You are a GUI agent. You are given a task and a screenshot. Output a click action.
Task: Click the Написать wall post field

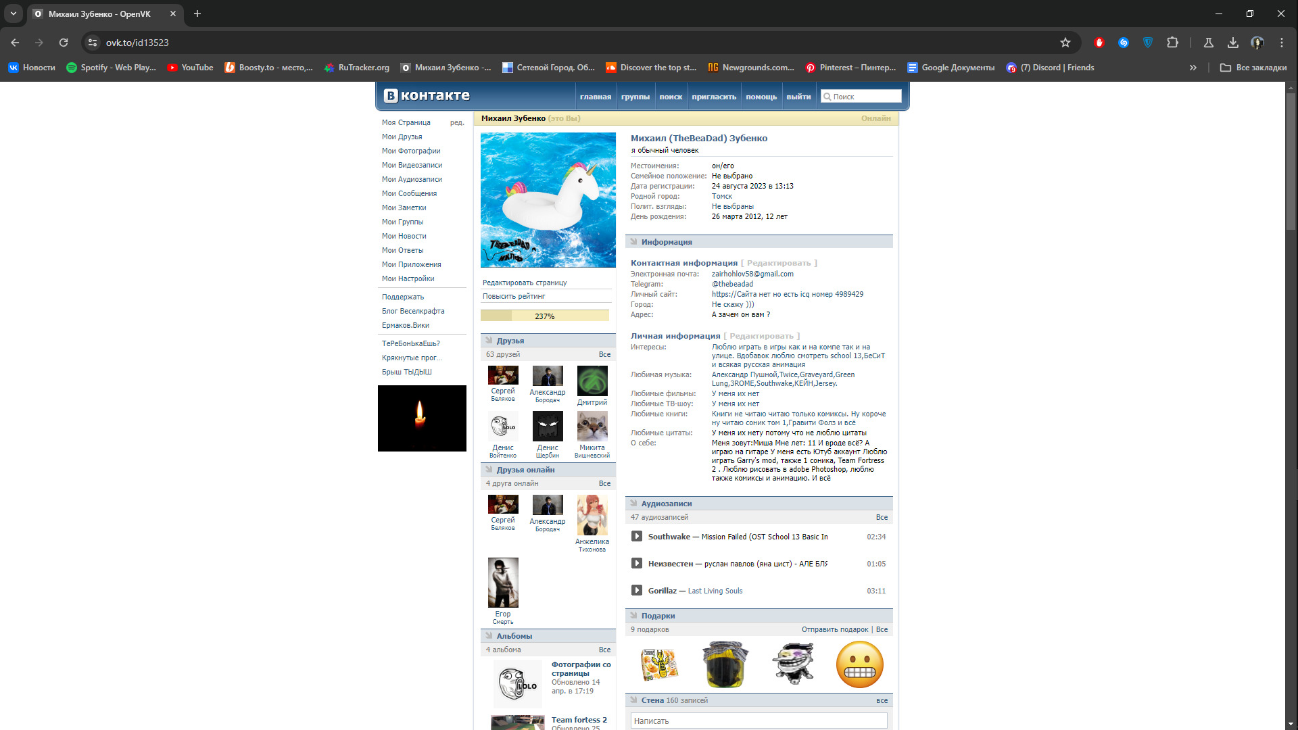(x=759, y=721)
